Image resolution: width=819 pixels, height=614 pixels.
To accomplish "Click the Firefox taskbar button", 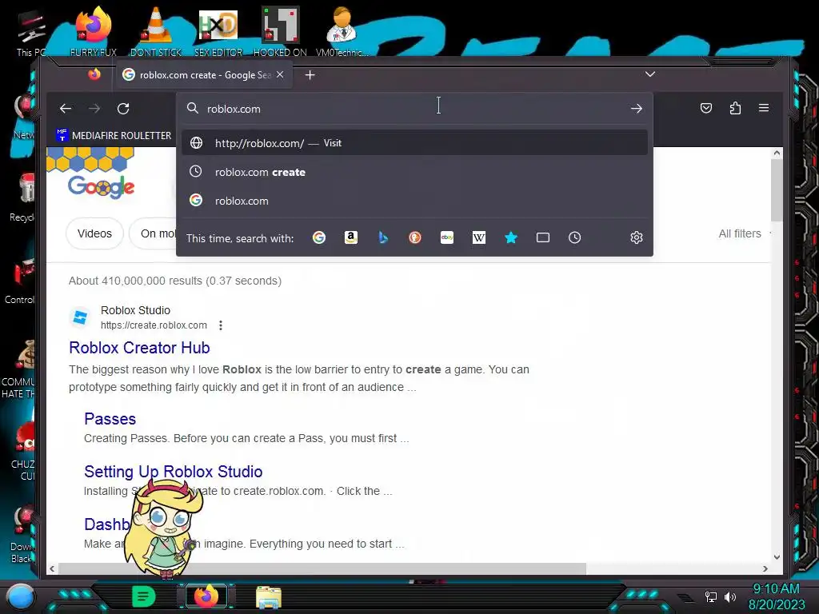I will click(206, 596).
